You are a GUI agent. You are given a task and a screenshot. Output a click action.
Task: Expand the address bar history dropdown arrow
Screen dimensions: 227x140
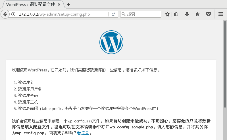click(x=106, y=14)
